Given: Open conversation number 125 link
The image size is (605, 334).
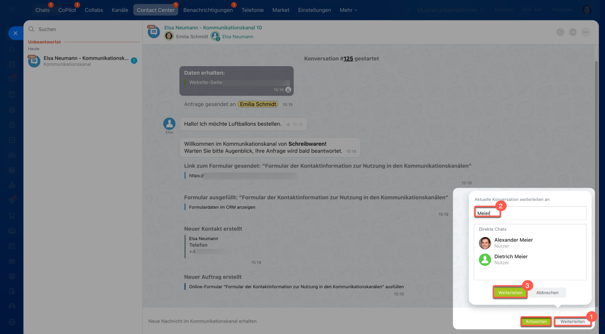Looking at the screenshot, I should point(348,59).
